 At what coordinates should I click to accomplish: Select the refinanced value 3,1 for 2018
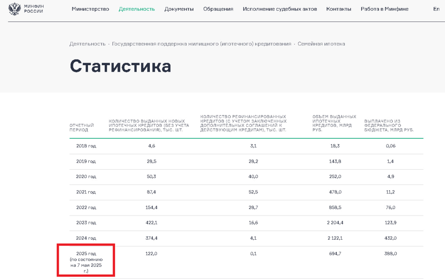(x=253, y=146)
